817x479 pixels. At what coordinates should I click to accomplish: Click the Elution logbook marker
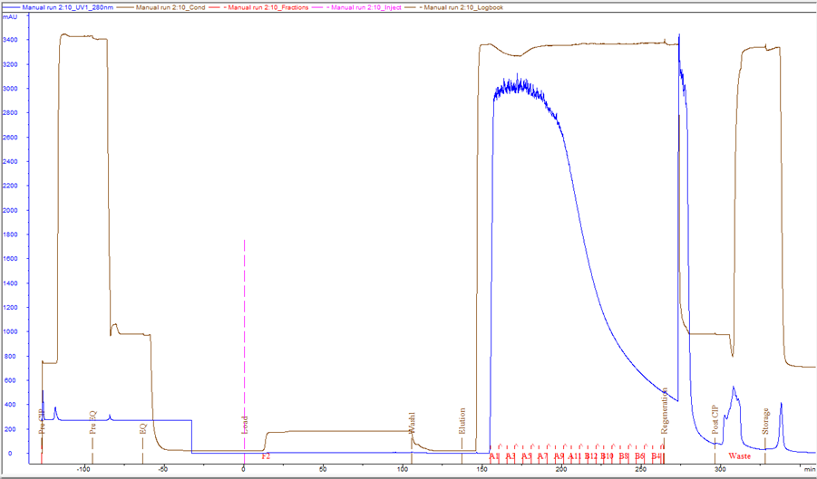pyautogui.click(x=462, y=421)
